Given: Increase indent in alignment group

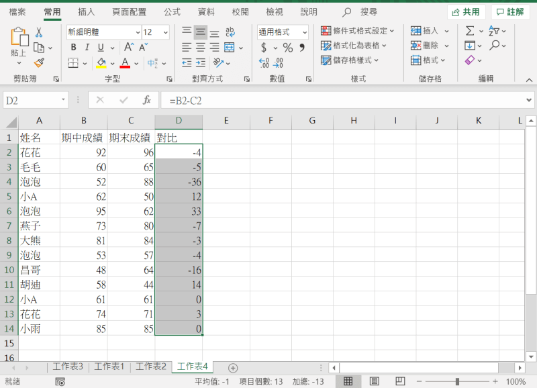Looking at the screenshot, I should point(200,62).
